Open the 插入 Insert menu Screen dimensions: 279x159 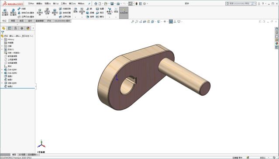click(x=56, y=3)
